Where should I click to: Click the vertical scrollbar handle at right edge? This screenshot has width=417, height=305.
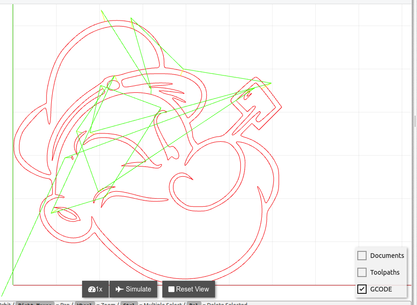click(x=415, y=121)
